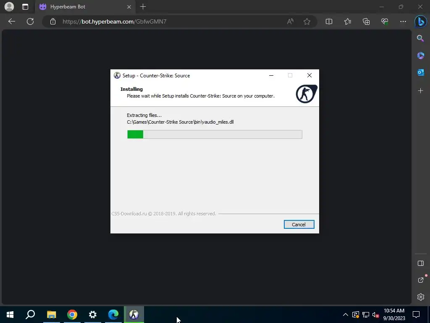Open Collections in Edge toolbar

click(x=366, y=21)
